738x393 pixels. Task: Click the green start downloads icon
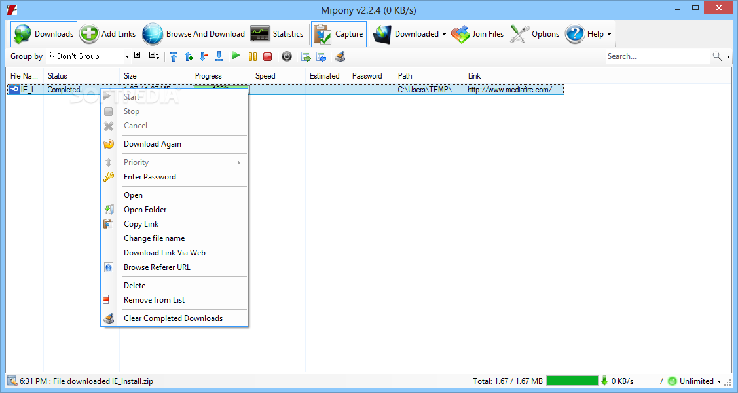(236, 56)
